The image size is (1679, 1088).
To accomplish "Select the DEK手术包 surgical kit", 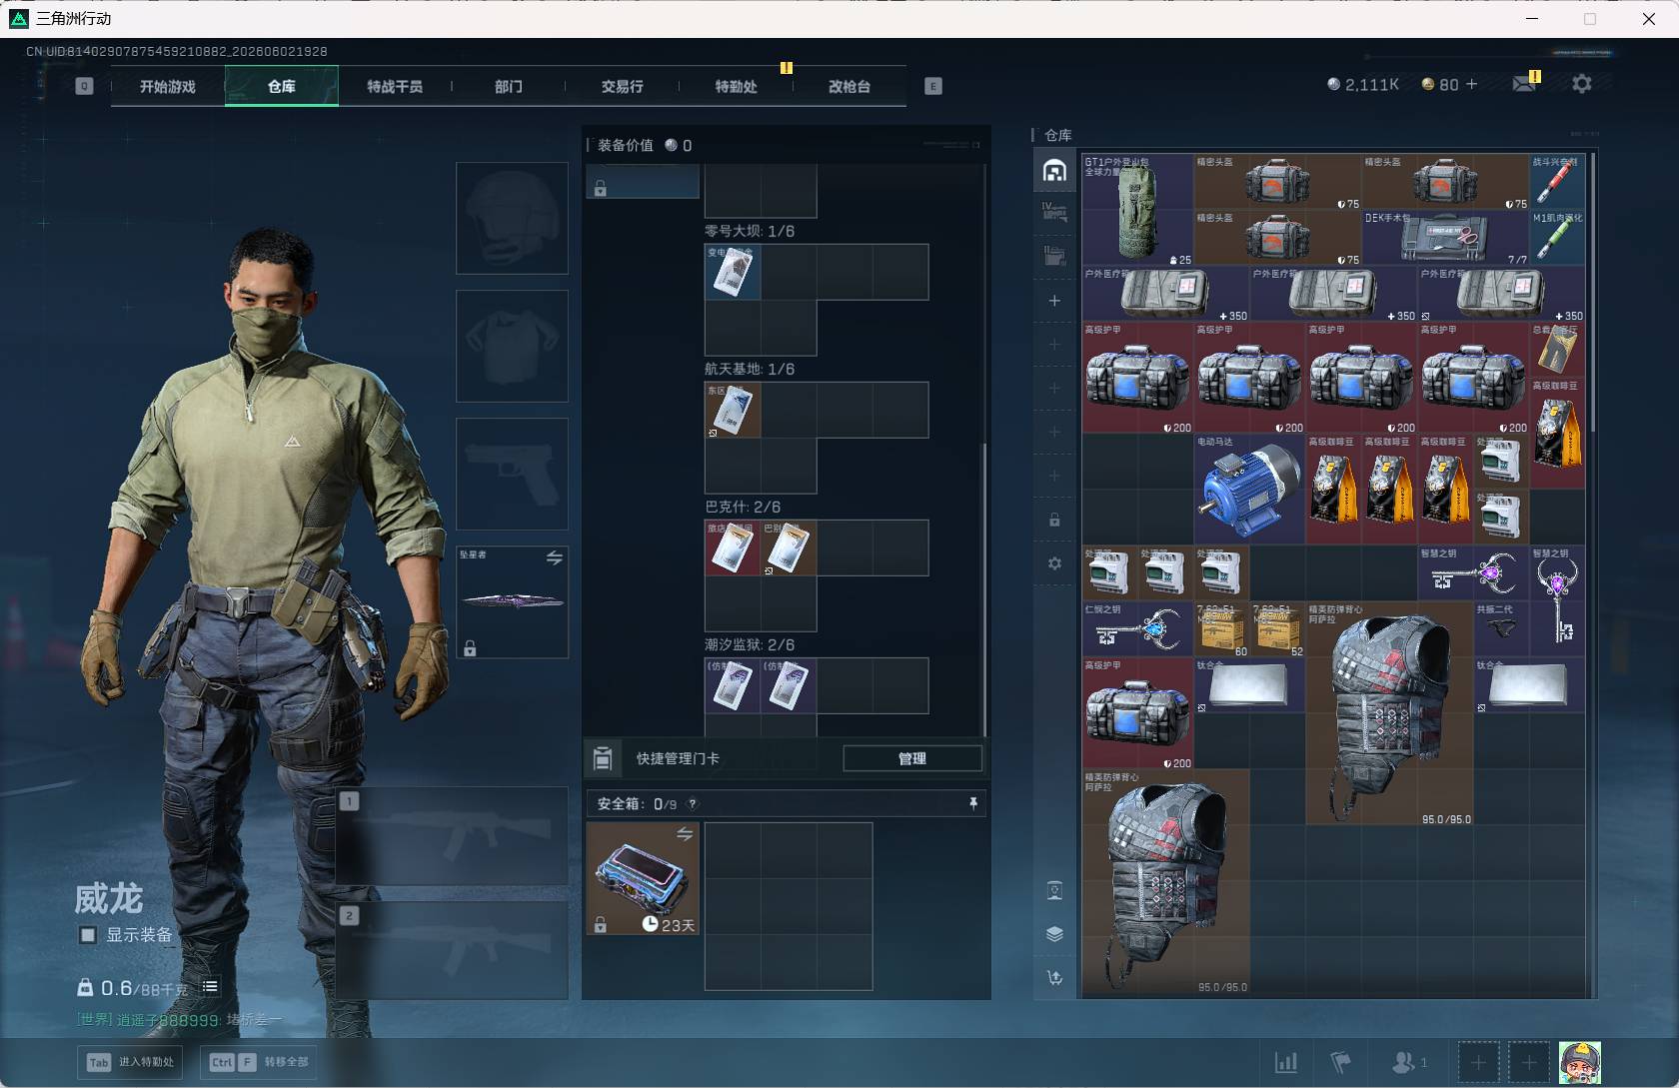I will click(x=1445, y=238).
